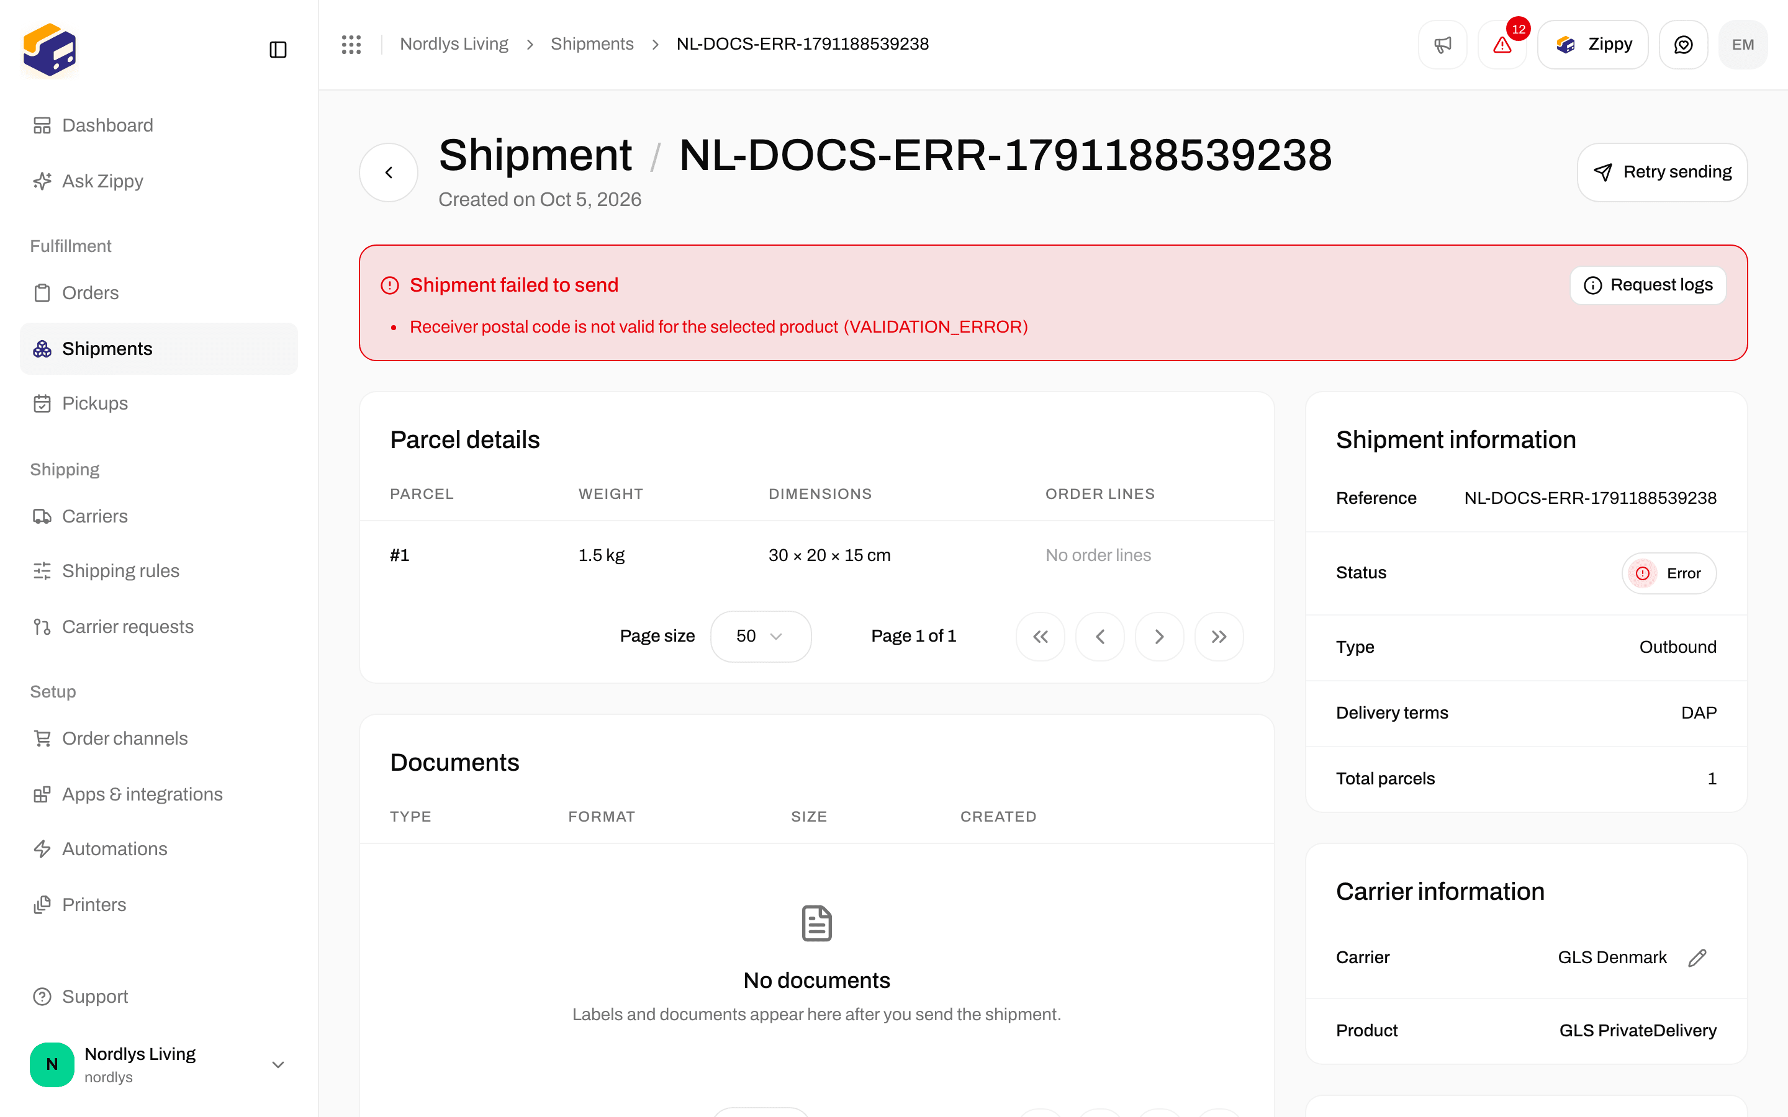Click Shipments breadcrumb link
This screenshot has height=1117, width=1788.
[x=592, y=44]
